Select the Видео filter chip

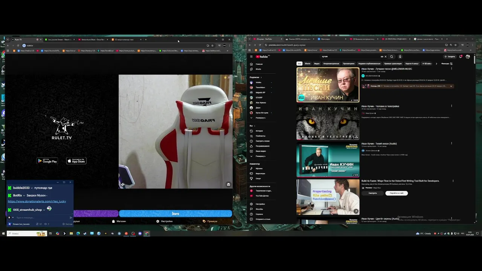(x=317, y=64)
